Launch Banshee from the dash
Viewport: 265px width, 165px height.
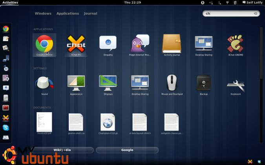tap(6, 68)
